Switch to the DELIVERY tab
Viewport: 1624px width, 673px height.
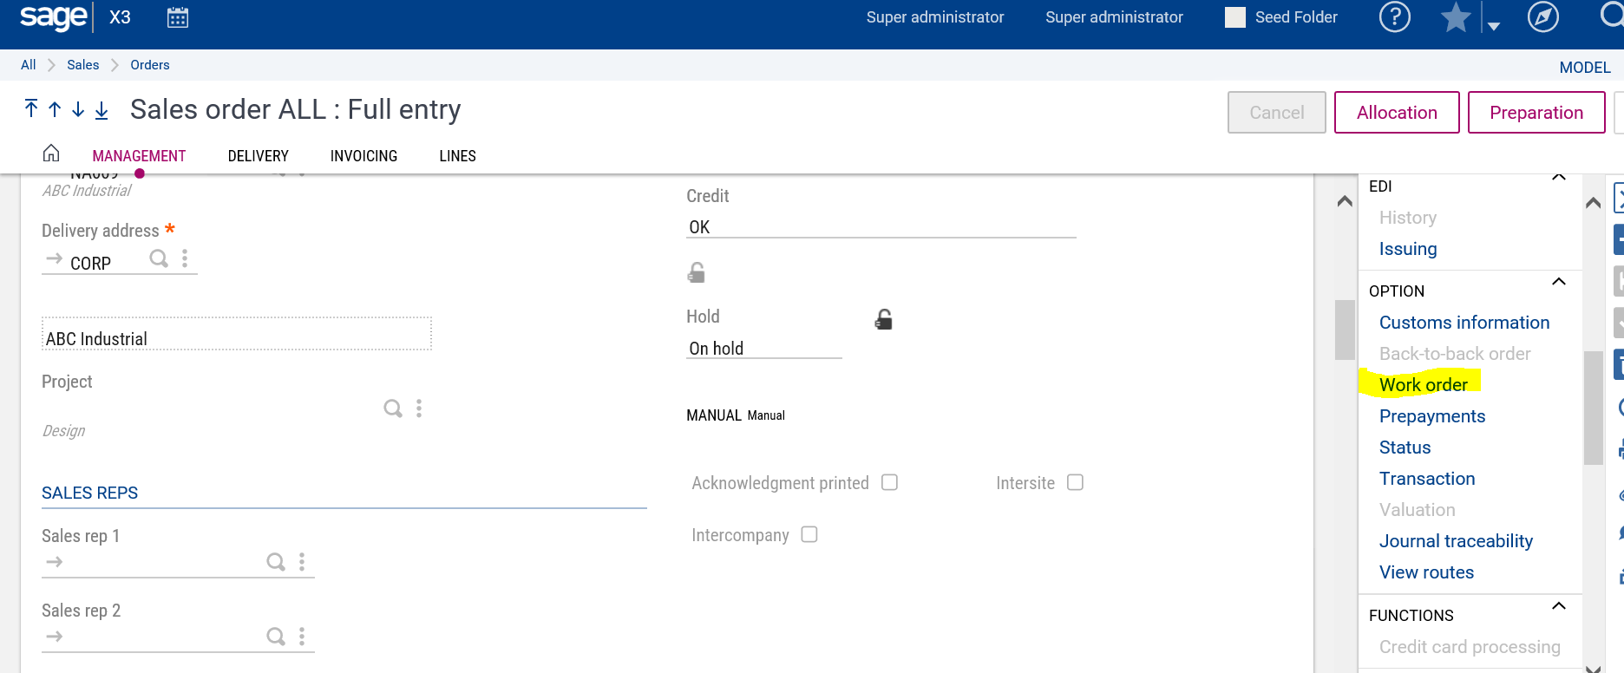(258, 156)
